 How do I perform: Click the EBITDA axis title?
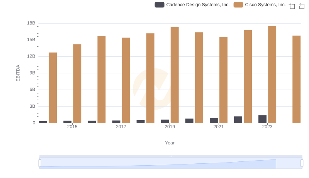18,73
